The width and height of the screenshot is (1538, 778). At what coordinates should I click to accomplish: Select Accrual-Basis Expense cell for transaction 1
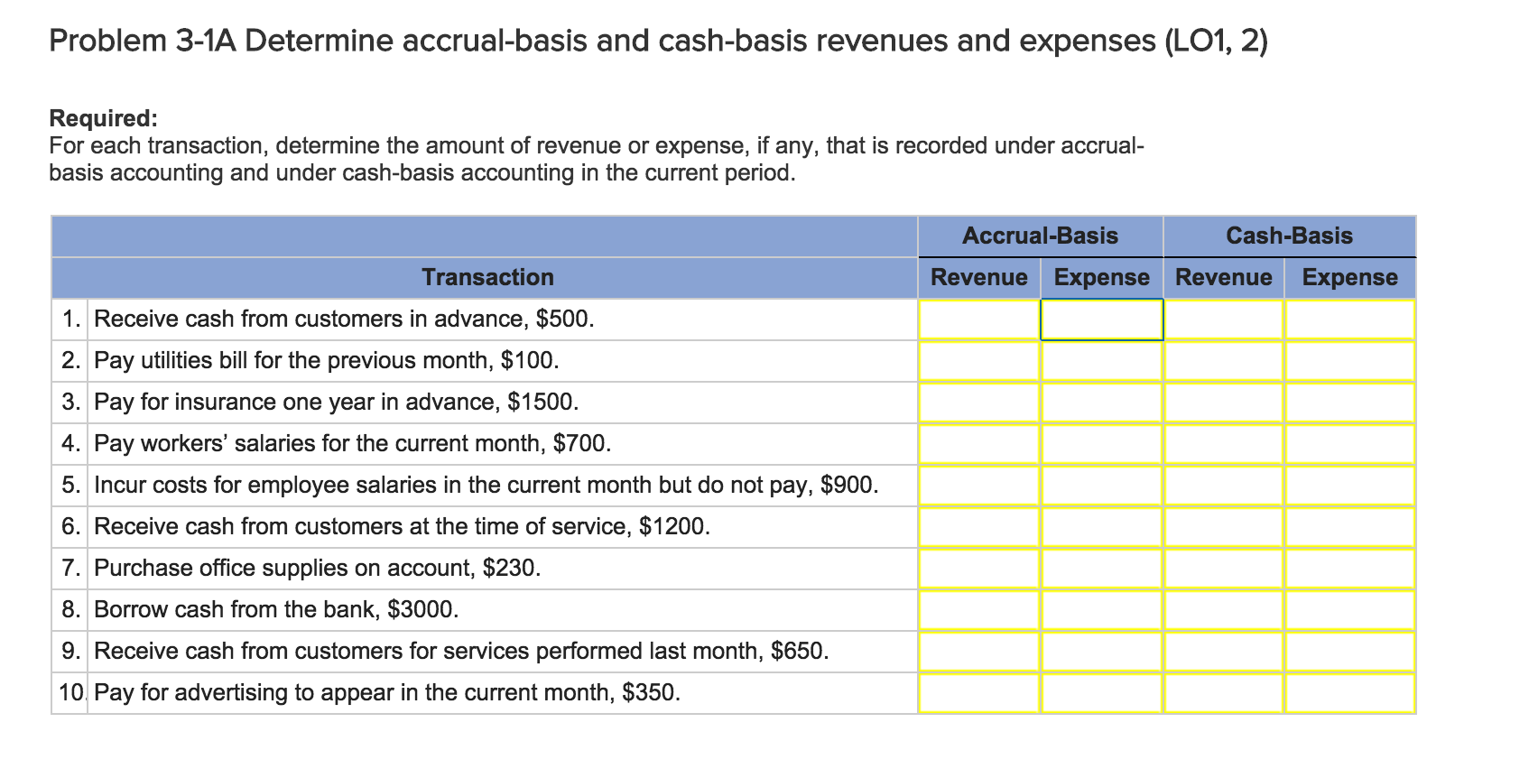(1102, 320)
